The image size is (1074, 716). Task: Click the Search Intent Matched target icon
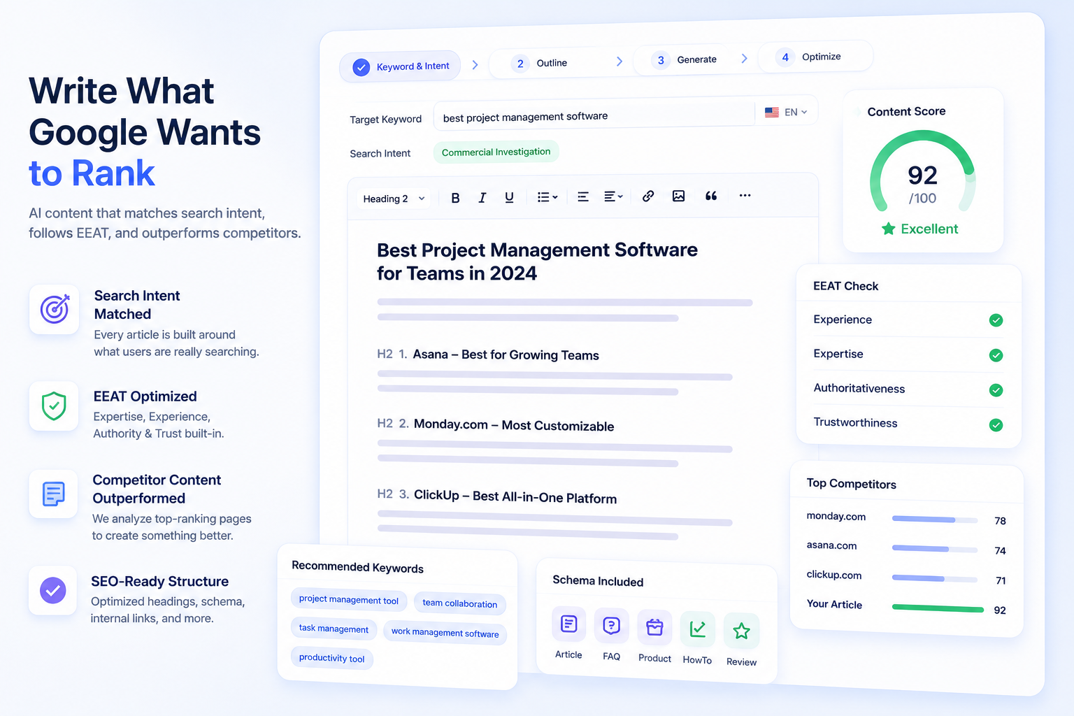[54, 309]
